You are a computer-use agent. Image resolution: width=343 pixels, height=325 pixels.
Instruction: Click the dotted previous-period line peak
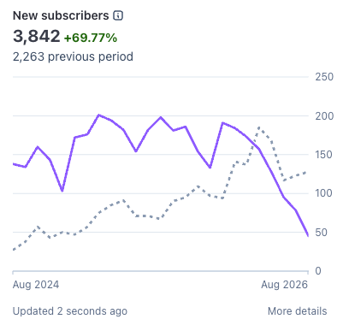[259, 127]
